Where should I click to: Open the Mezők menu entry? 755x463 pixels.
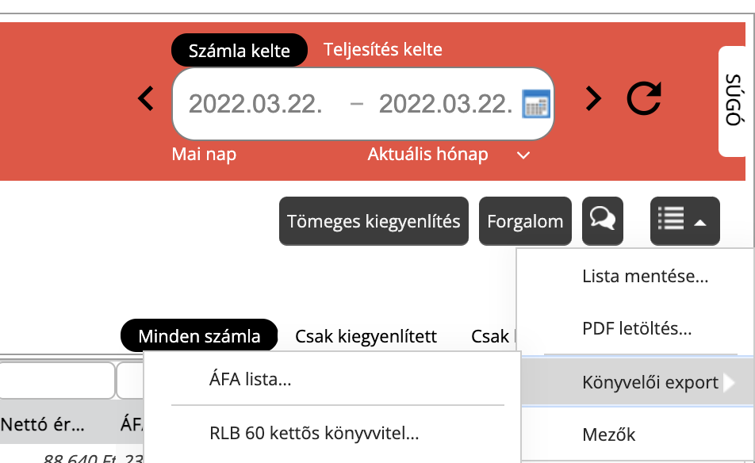(x=608, y=434)
